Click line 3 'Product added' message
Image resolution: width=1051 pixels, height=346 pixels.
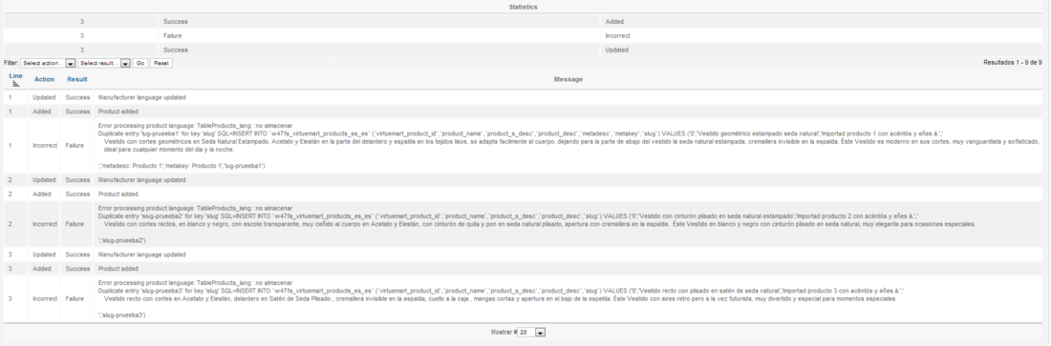point(118,269)
